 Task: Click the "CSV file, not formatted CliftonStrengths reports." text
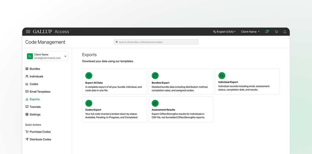[178, 117]
